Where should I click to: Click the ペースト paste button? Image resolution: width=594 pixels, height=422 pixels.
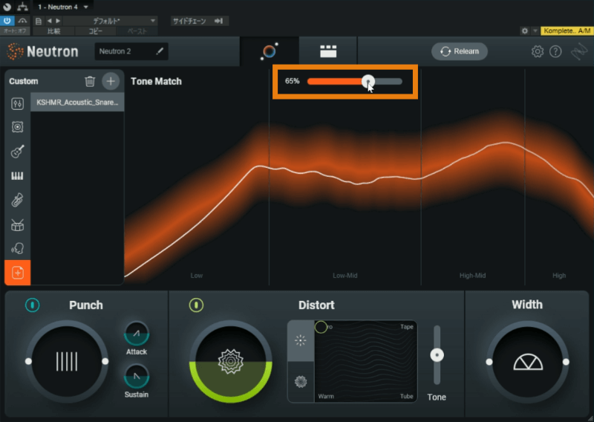[137, 31]
